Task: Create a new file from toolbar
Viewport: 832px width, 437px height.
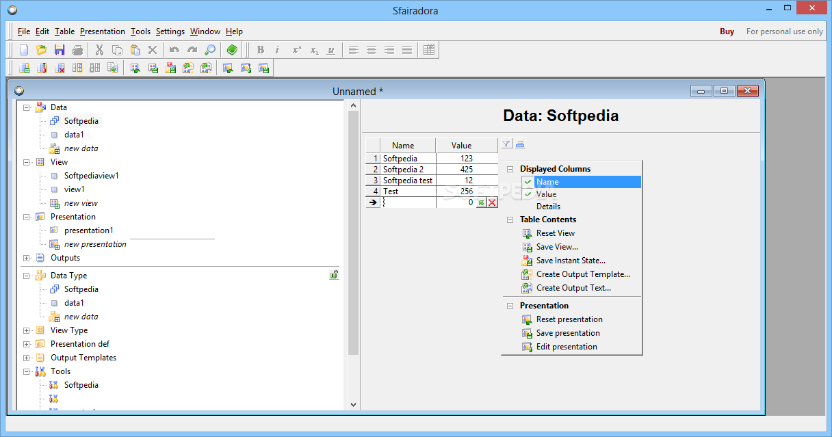Action: coord(24,50)
